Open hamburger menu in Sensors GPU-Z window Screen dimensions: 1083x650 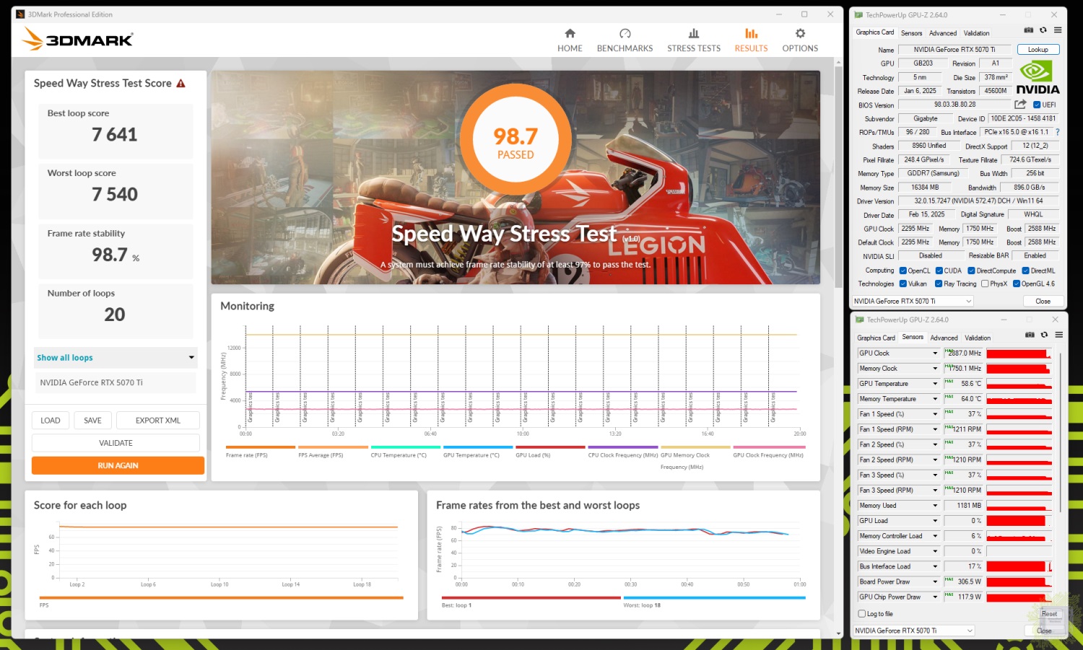[1058, 335]
